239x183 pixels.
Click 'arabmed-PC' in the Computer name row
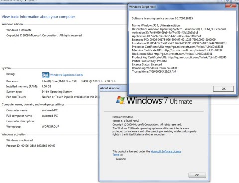pos(50,110)
